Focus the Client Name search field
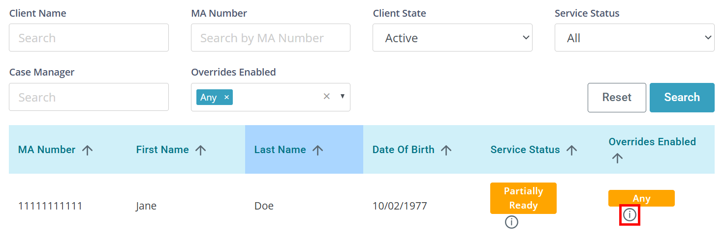The width and height of the screenshot is (725, 237). pos(89,38)
